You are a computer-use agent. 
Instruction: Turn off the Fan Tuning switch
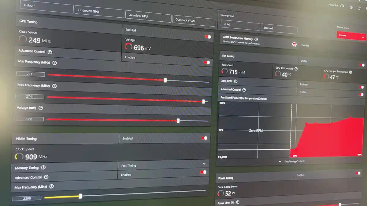(362, 65)
